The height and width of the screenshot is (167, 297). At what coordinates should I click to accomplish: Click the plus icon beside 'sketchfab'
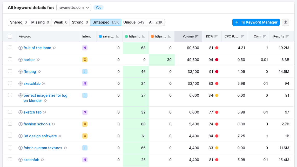21,83
